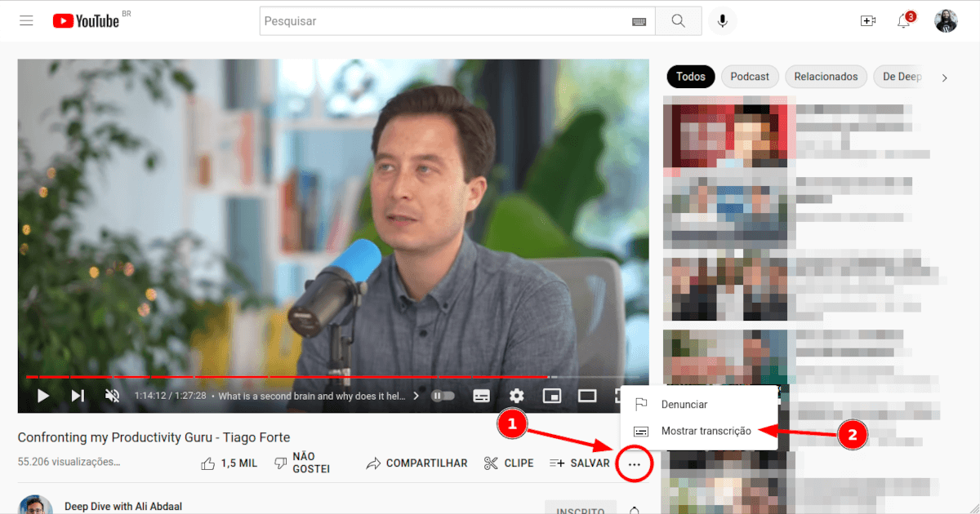Open the notifications bell

(904, 21)
